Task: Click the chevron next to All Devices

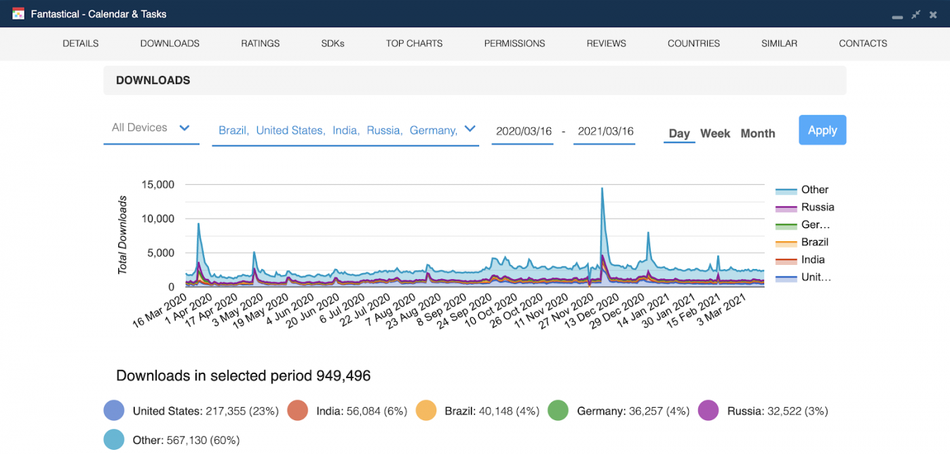Action: (184, 127)
